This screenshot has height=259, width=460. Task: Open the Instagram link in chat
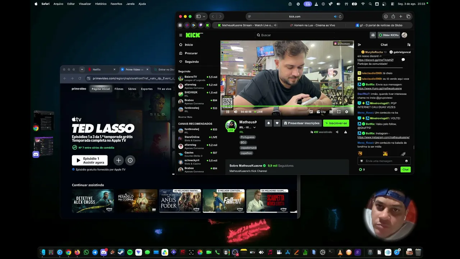[383, 137]
